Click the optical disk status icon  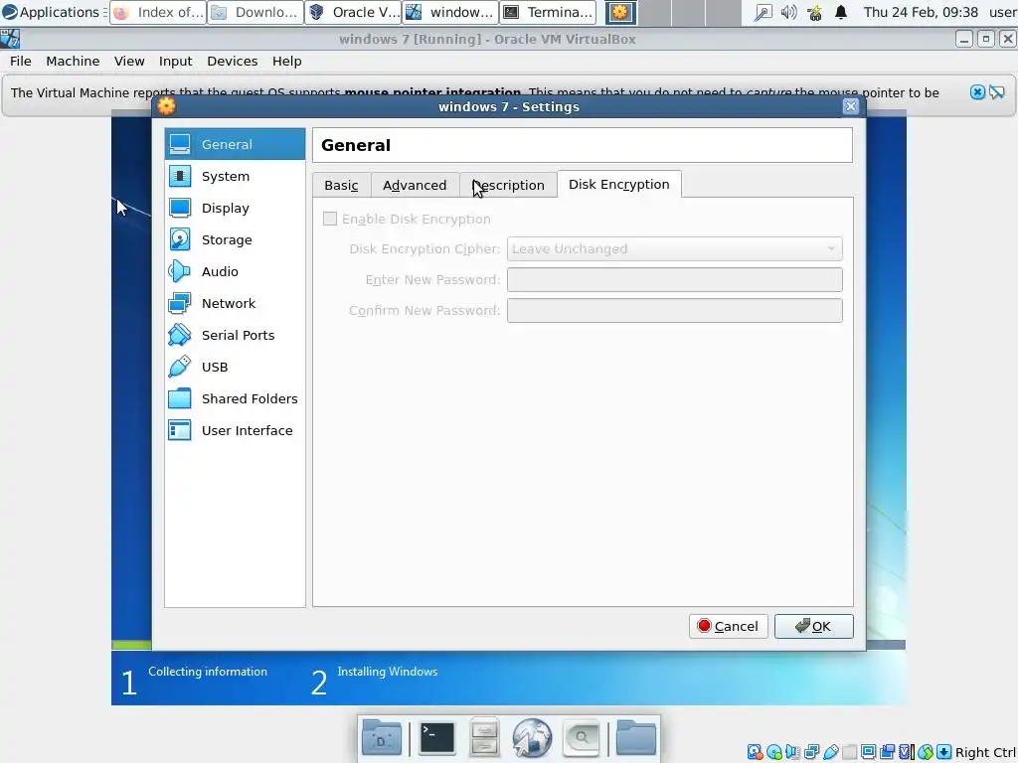click(774, 752)
